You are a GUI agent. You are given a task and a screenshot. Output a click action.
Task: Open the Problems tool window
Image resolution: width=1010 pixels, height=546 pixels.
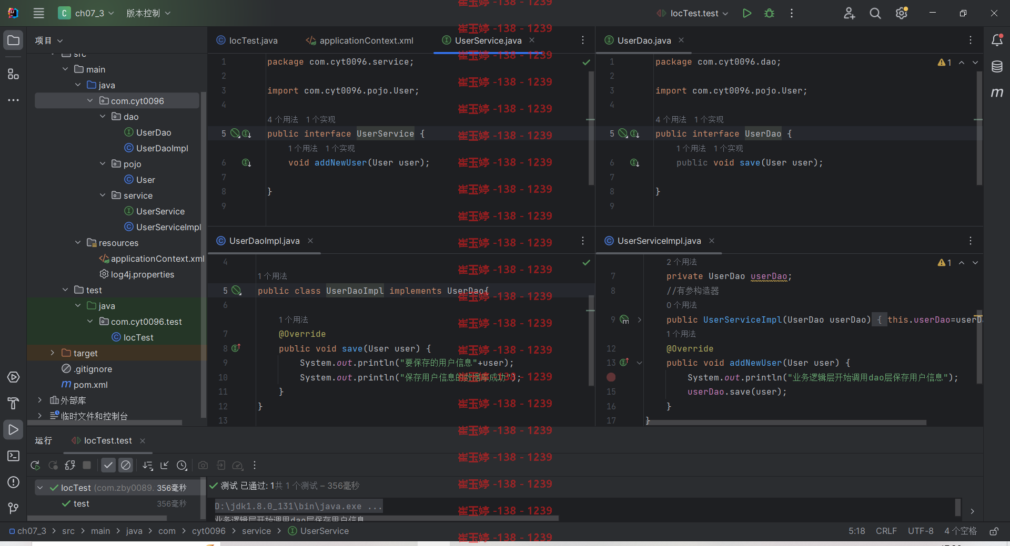pyautogui.click(x=13, y=482)
